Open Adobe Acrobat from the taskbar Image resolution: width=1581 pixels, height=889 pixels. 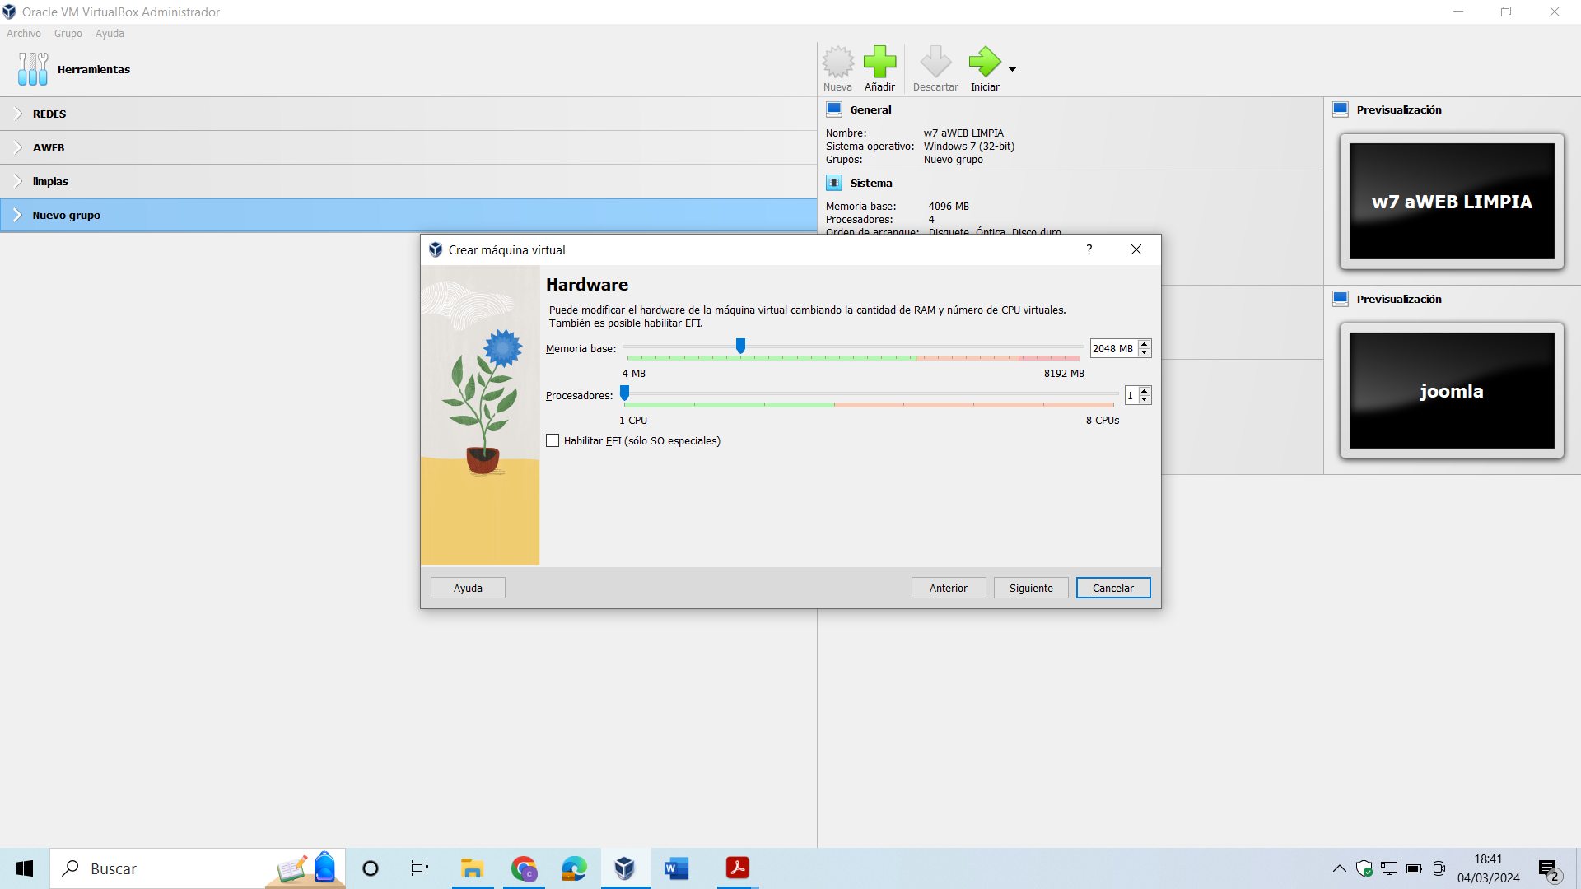click(x=737, y=868)
